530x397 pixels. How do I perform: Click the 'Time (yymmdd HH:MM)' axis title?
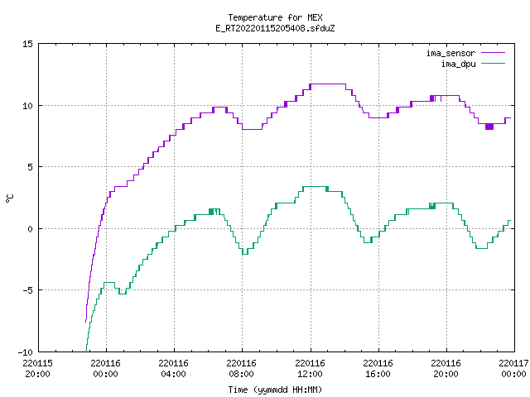coord(275,390)
